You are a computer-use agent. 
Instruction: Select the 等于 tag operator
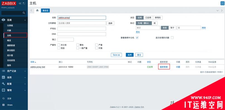tap(172, 28)
